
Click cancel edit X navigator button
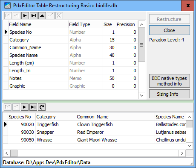point(59,15)
